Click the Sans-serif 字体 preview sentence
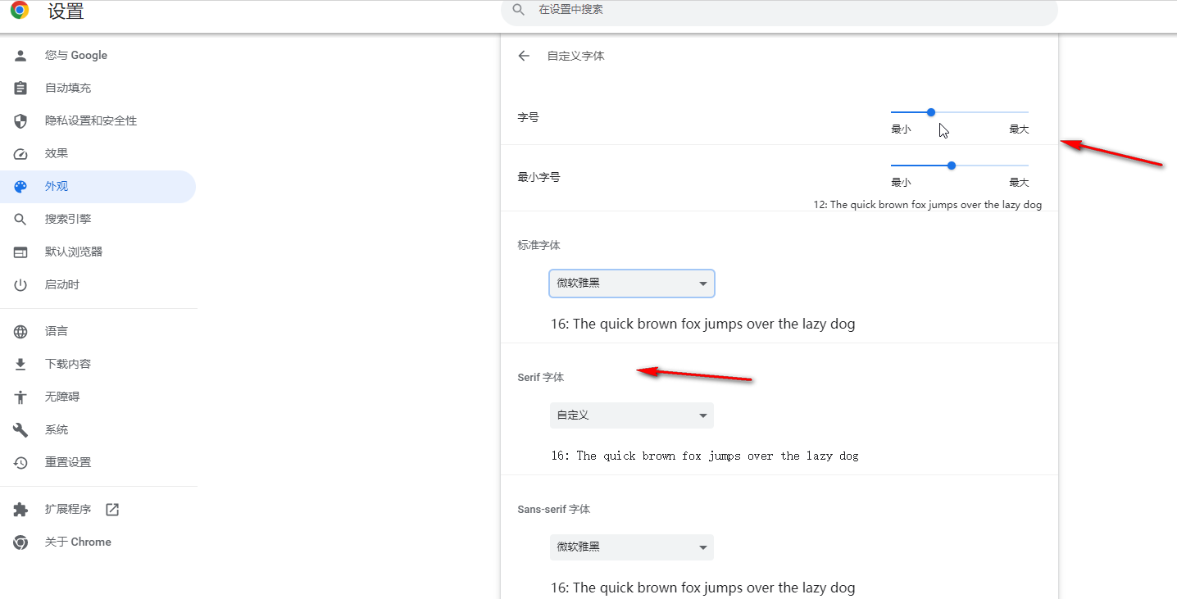The height and width of the screenshot is (599, 1177). coord(703,588)
